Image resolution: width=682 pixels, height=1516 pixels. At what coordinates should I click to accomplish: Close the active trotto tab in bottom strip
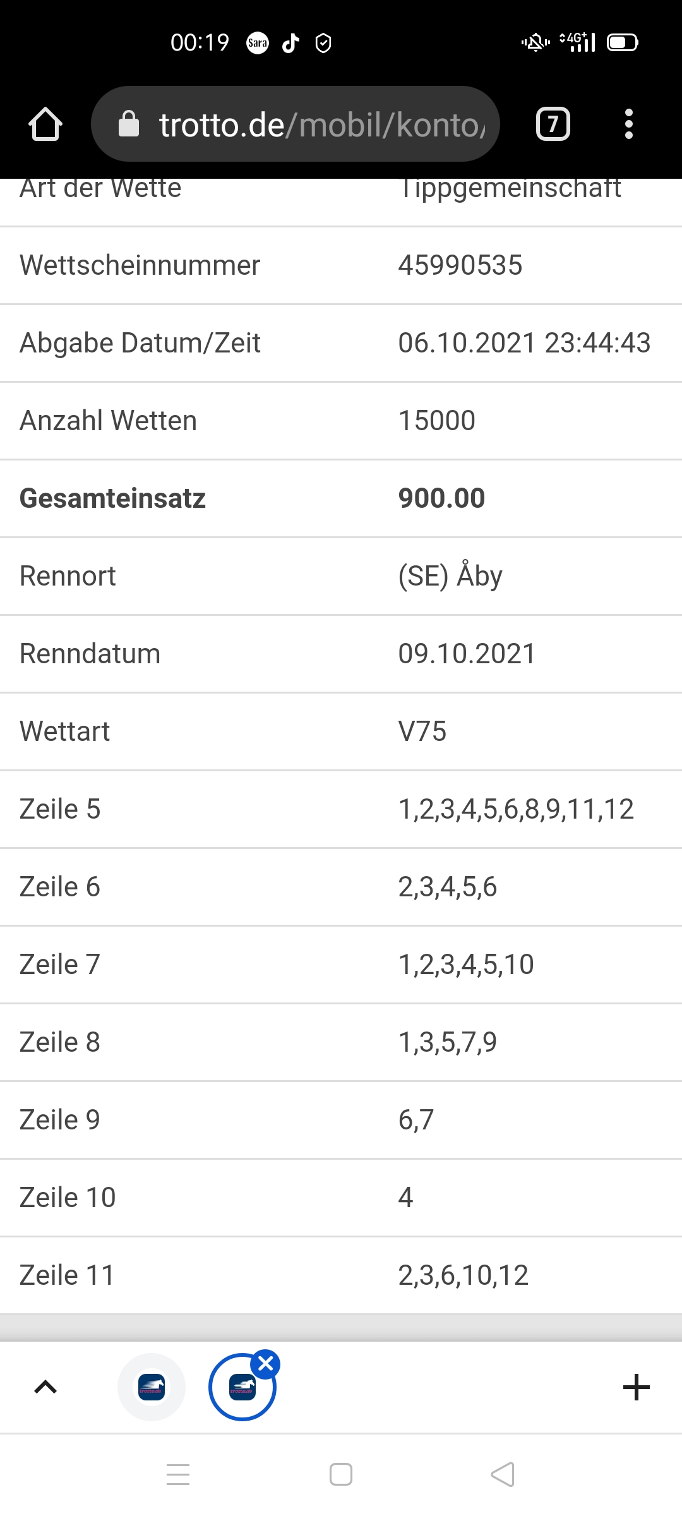[265, 1364]
